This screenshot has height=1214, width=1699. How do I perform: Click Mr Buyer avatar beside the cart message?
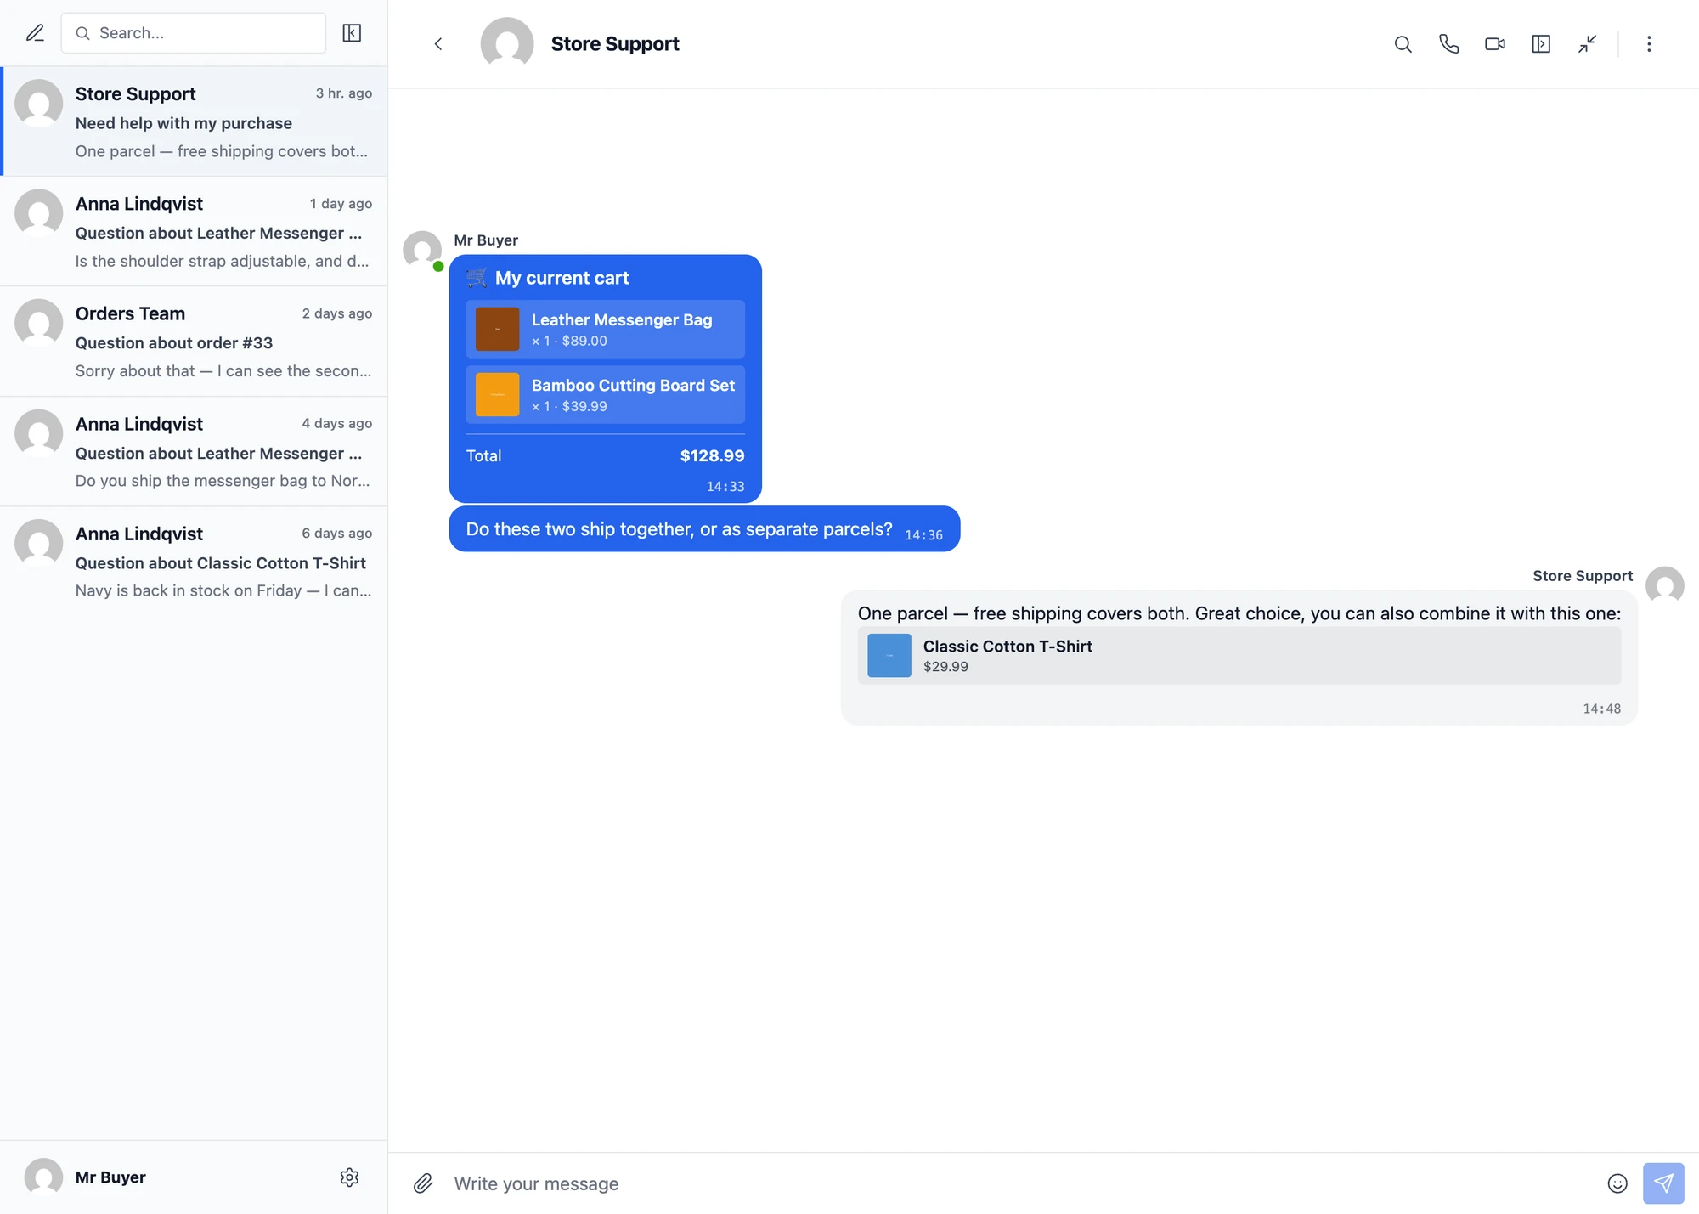point(422,251)
